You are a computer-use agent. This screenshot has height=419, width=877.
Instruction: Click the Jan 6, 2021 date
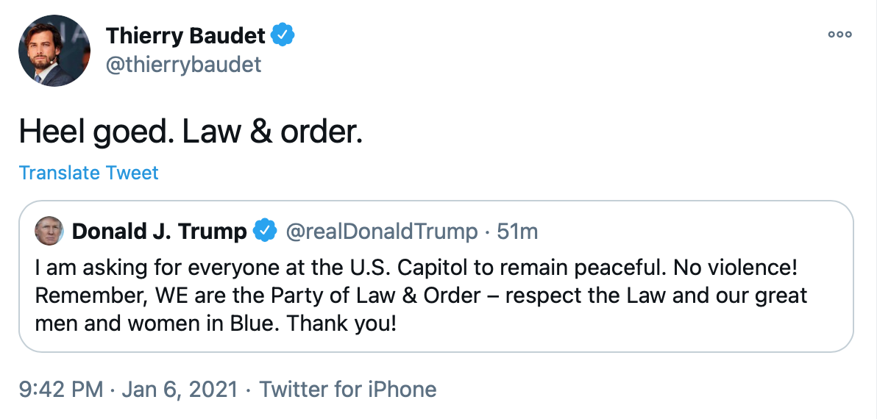pos(181,389)
